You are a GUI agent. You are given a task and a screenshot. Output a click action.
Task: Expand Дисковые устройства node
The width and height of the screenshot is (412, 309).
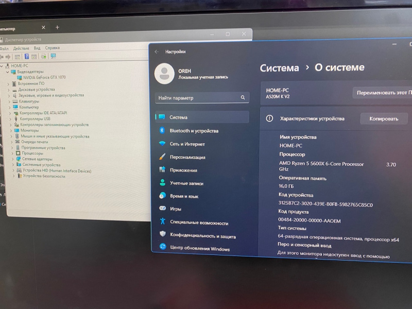point(8,90)
